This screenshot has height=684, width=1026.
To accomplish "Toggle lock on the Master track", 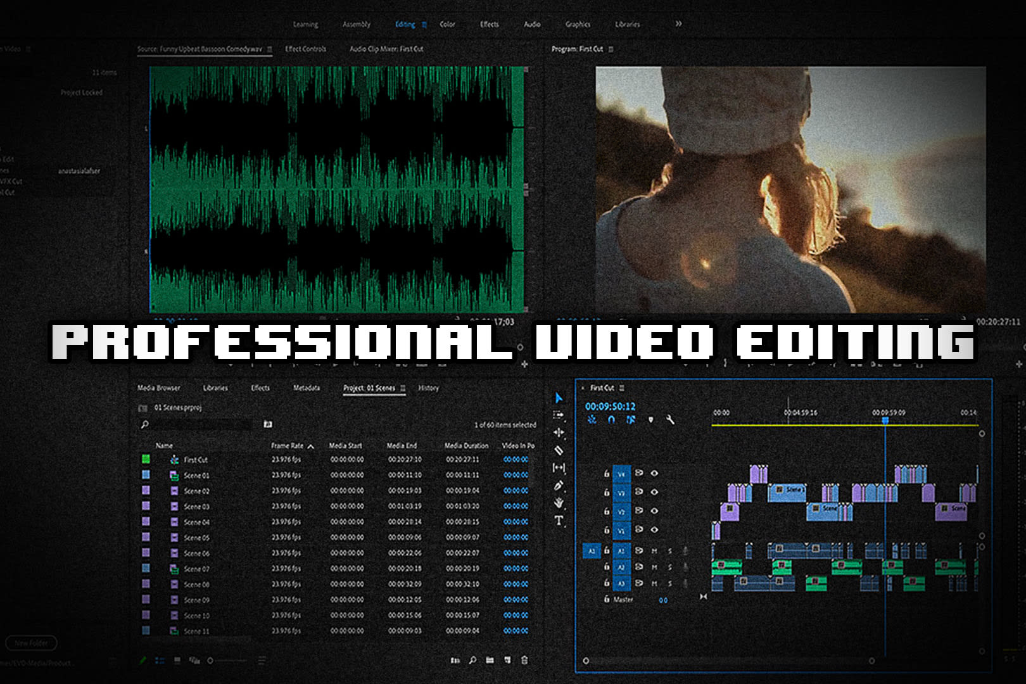I will [606, 599].
